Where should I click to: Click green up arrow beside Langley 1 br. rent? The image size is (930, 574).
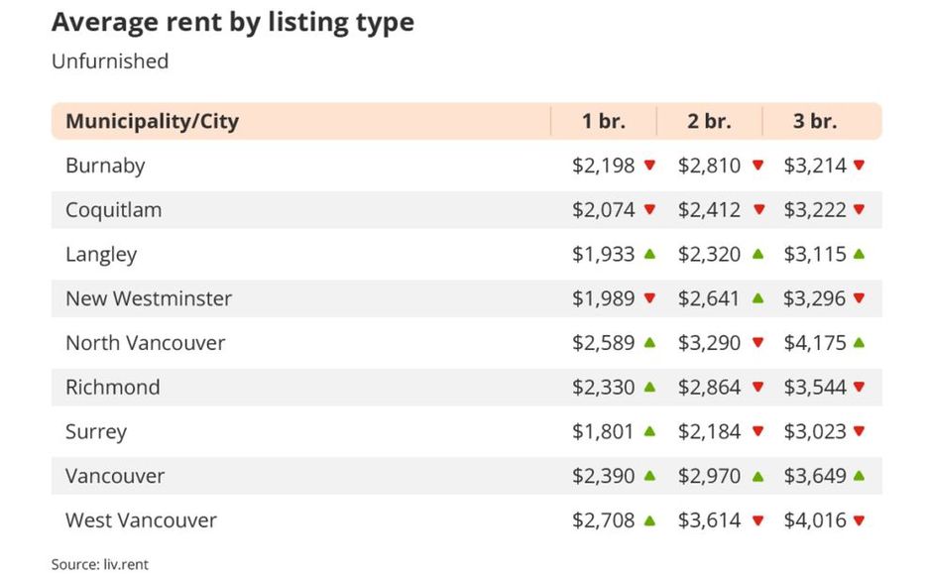649,254
